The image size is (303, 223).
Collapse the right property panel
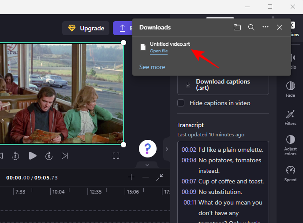coord(167,149)
